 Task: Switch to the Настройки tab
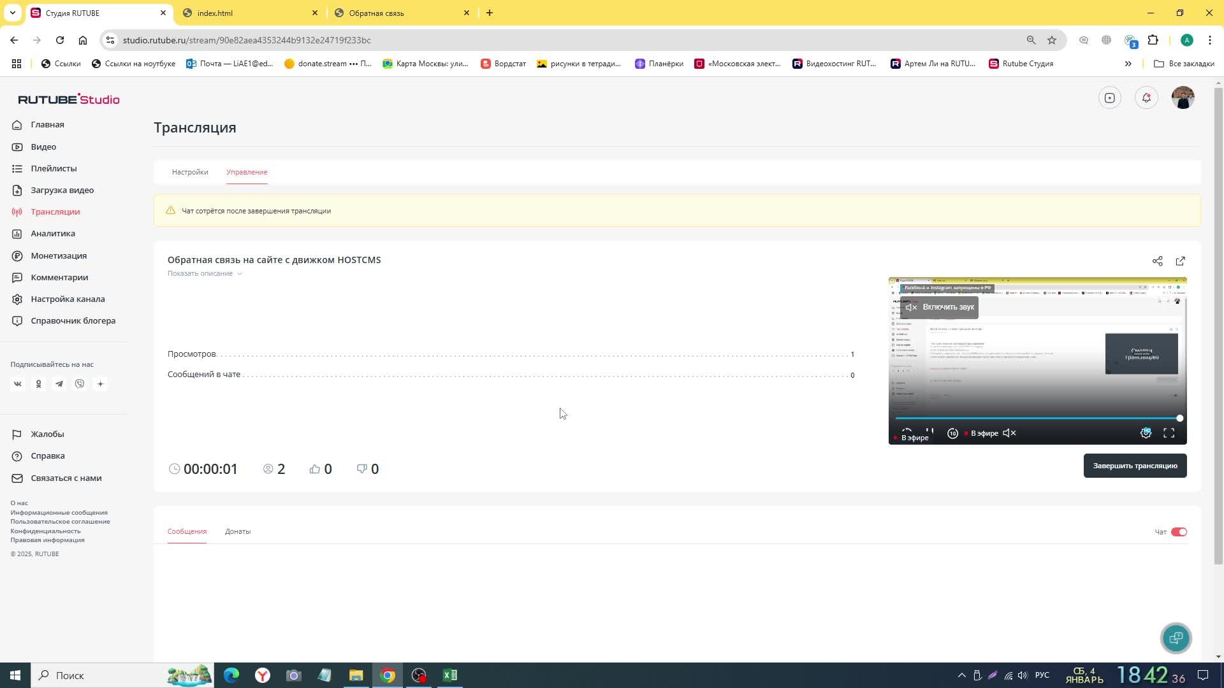tap(190, 172)
